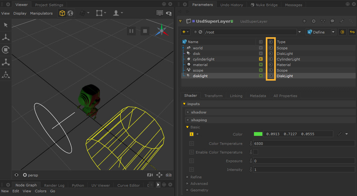Screen dimensions: 357x196
Task: Click the Intensity value field
Action: [x=303, y=170]
